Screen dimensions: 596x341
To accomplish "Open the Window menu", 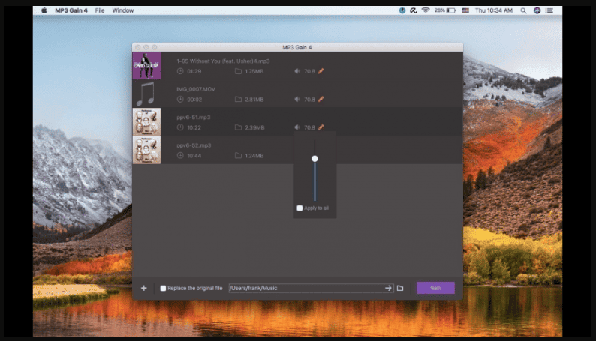I will click(x=123, y=10).
